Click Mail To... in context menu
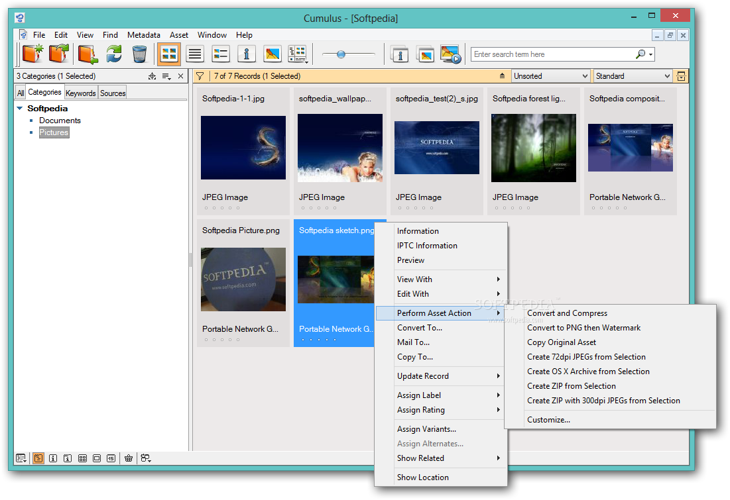The image size is (730, 500). 441,342
